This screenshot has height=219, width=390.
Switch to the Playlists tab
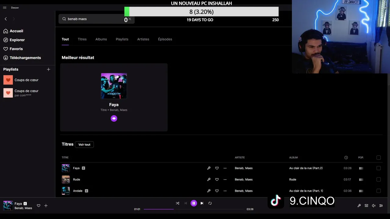[122, 39]
